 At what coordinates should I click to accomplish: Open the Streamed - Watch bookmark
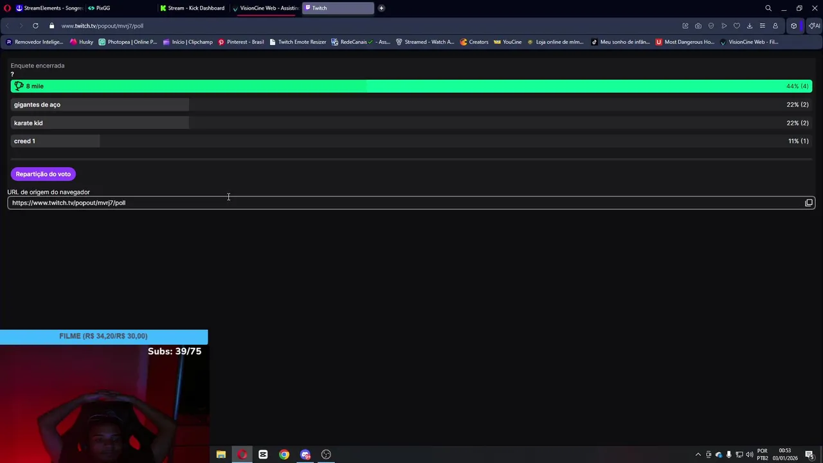[x=425, y=42]
